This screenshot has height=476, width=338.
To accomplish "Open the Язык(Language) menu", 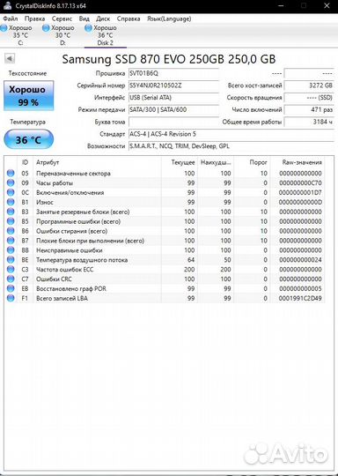I will coord(169,19).
